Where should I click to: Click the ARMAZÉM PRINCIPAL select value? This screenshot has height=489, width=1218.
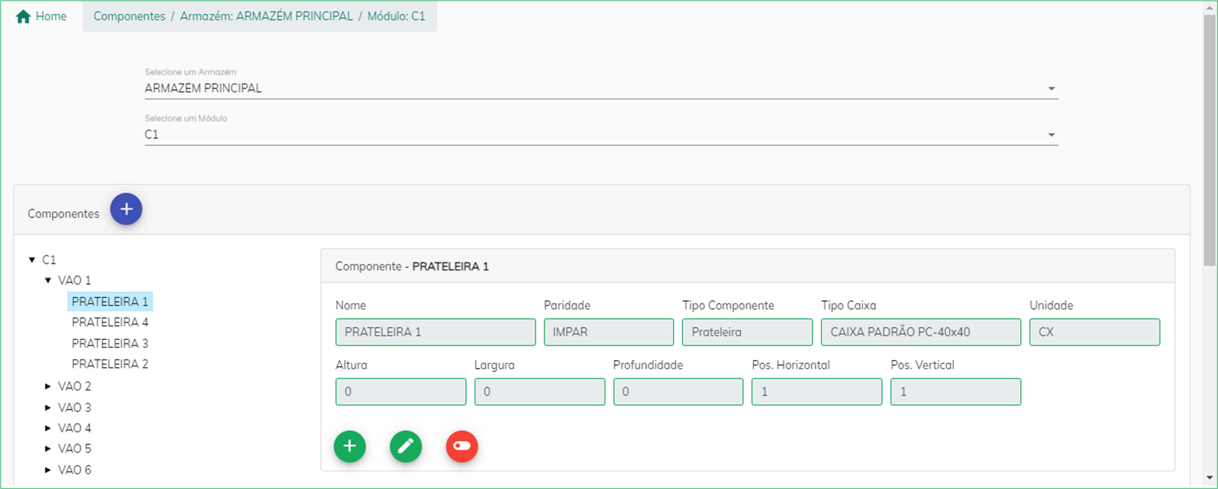pyautogui.click(x=203, y=88)
